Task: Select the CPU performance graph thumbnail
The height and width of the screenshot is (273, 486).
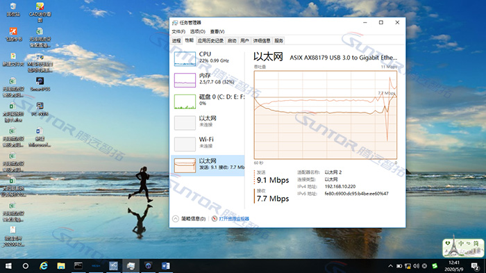Action: coord(185,58)
